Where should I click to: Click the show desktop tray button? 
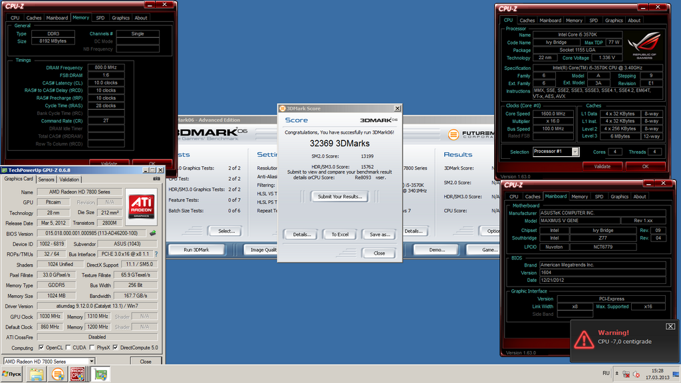[676, 374]
